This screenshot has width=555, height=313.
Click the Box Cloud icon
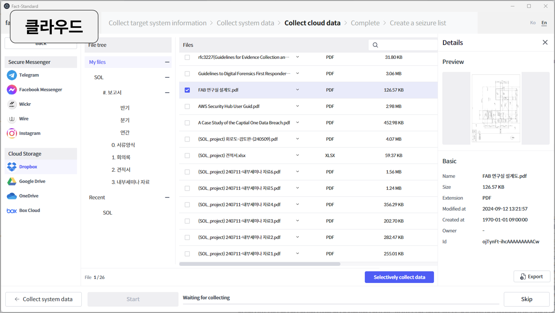(x=12, y=211)
